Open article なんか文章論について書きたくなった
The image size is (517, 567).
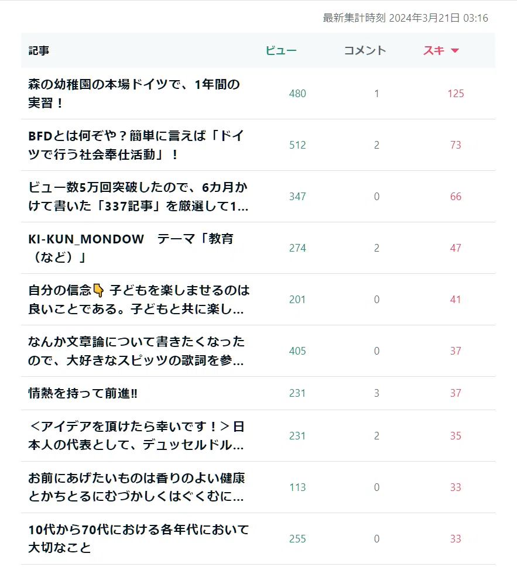pyautogui.click(x=136, y=351)
